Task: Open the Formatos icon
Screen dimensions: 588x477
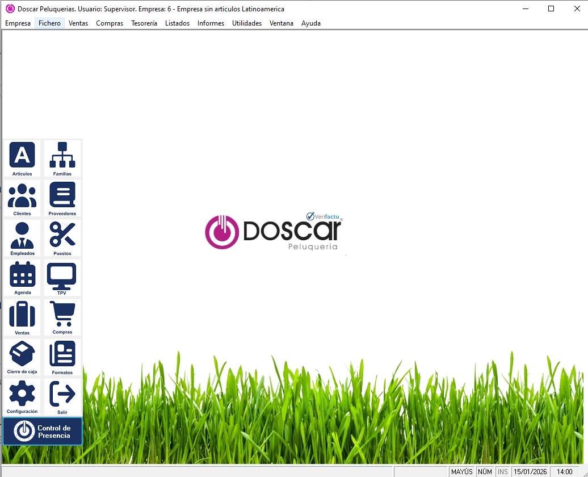Action: click(62, 357)
